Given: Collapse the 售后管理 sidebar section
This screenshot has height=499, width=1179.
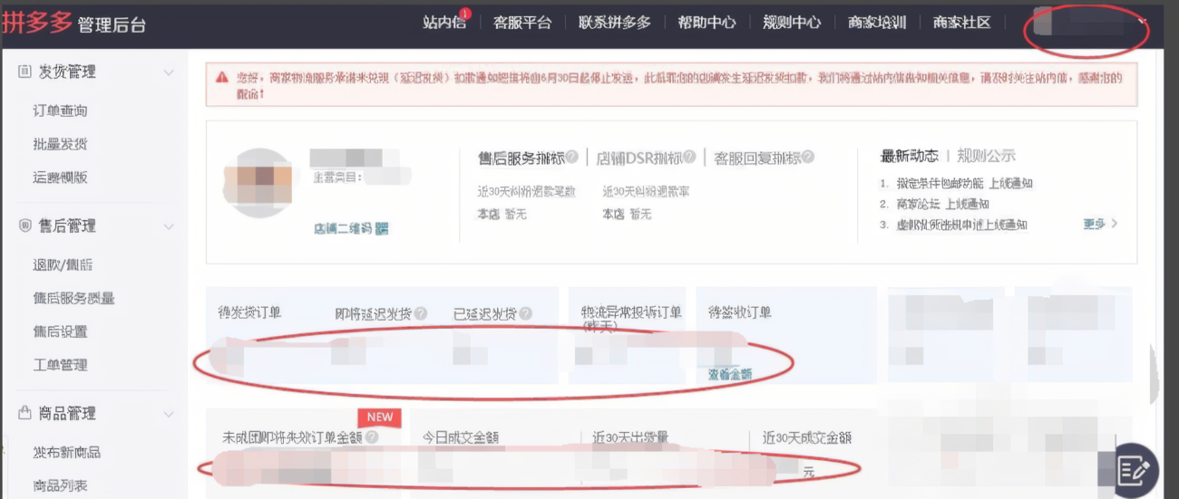Looking at the screenshot, I should [x=169, y=226].
